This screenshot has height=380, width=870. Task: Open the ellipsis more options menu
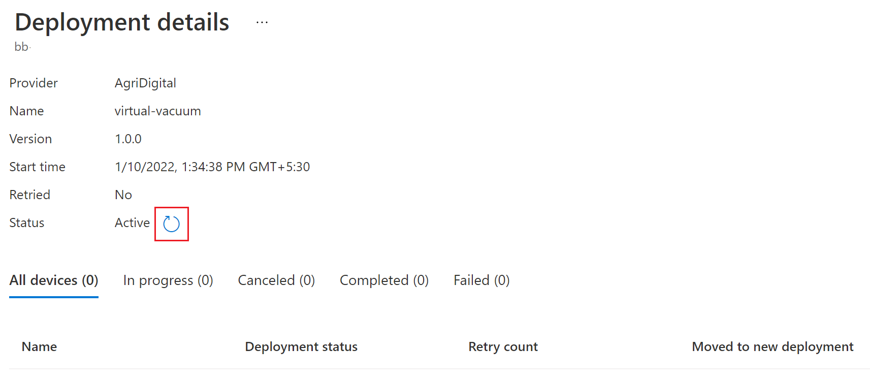click(262, 22)
